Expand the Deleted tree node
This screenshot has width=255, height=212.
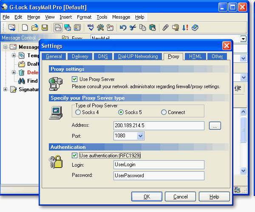coord(14,73)
